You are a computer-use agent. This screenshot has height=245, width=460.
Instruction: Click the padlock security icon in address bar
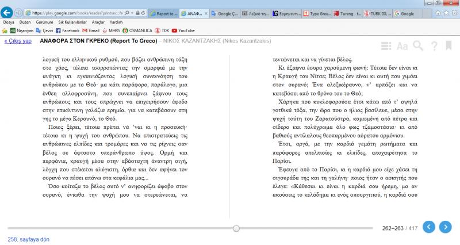(137, 13)
